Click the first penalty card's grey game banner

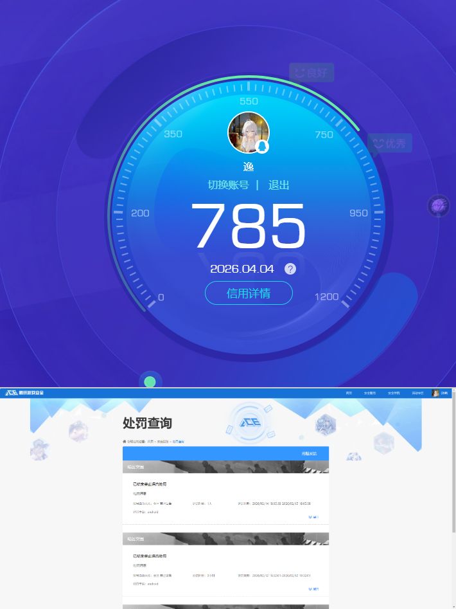[x=225, y=467]
